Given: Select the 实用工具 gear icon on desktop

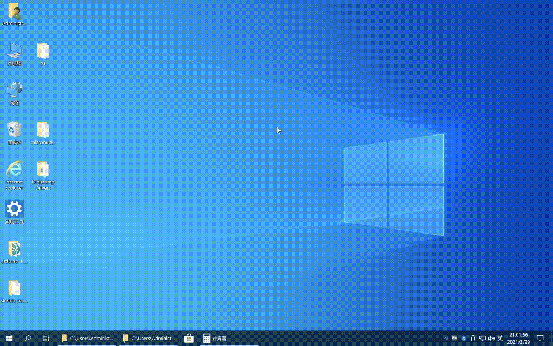Looking at the screenshot, I should 14,212.
